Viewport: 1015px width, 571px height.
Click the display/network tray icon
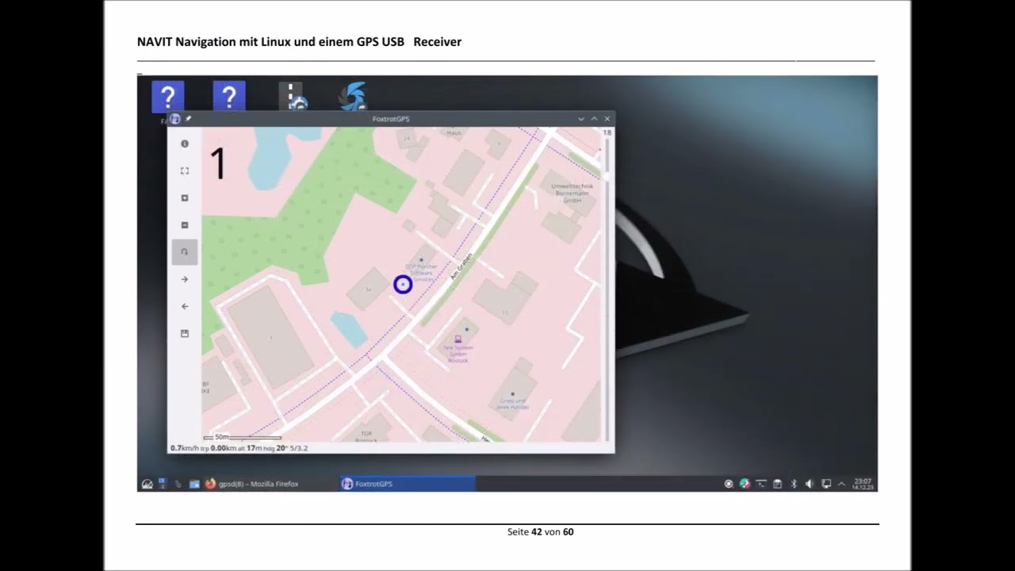826,484
